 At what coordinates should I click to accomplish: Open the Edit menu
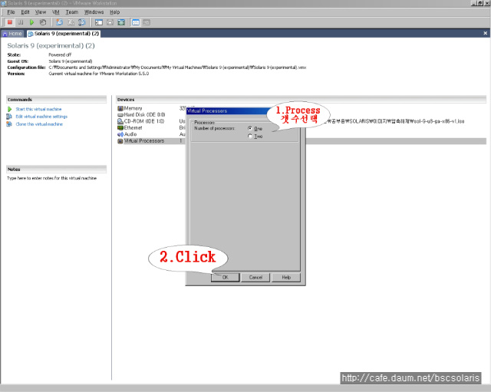pyautogui.click(x=25, y=12)
